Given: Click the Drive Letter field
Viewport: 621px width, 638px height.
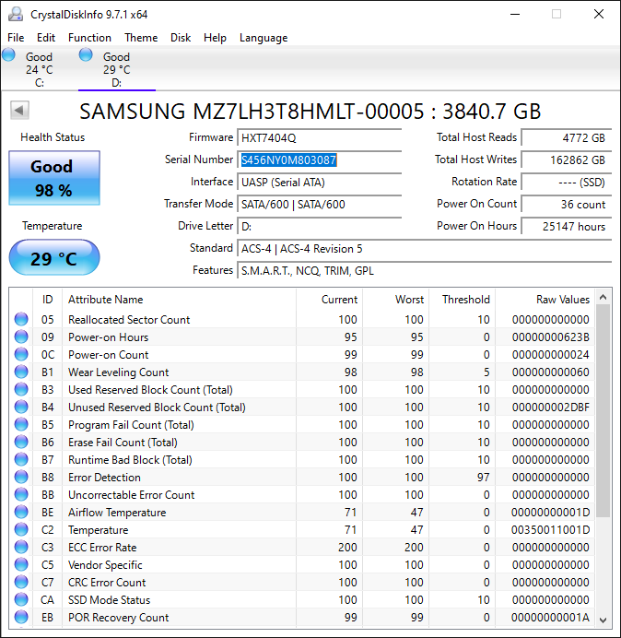Looking at the screenshot, I should 320,226.
